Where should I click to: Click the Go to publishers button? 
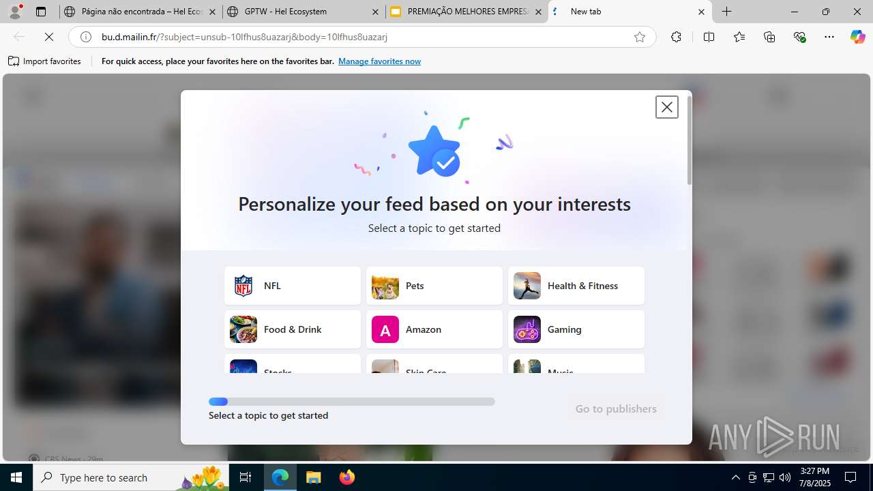point(616,408)
